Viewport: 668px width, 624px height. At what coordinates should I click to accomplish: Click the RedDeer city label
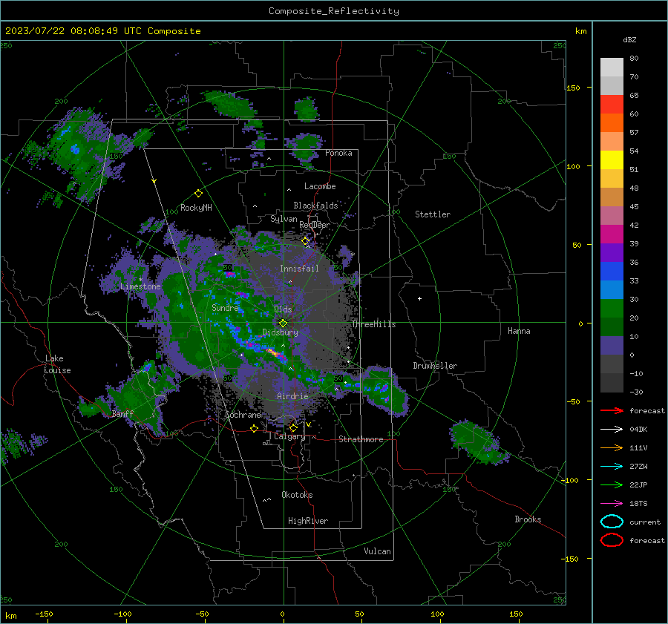point(315,225)
